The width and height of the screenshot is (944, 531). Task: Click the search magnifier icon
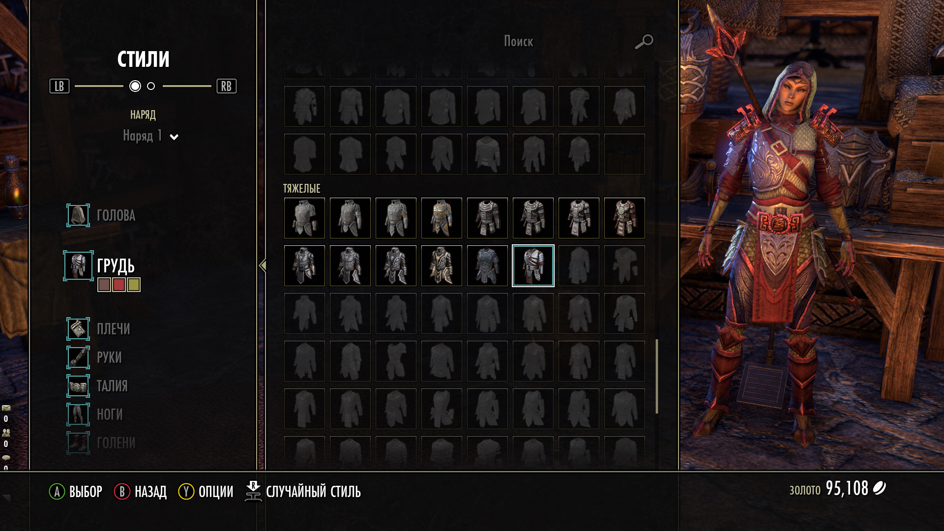[x=644, y=42]
